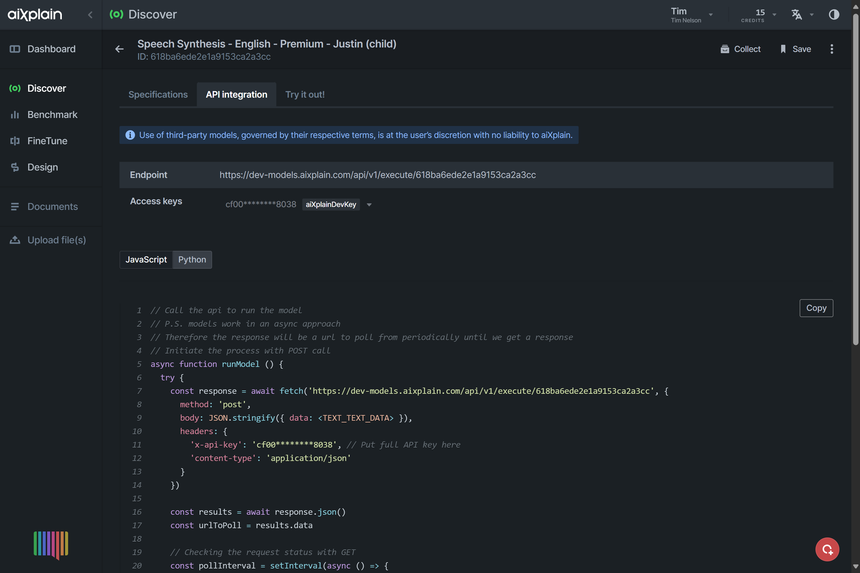Screen dimensions: 860x573
Task: Click the Collect icon next to model title
Action: (x=725, y=49)
